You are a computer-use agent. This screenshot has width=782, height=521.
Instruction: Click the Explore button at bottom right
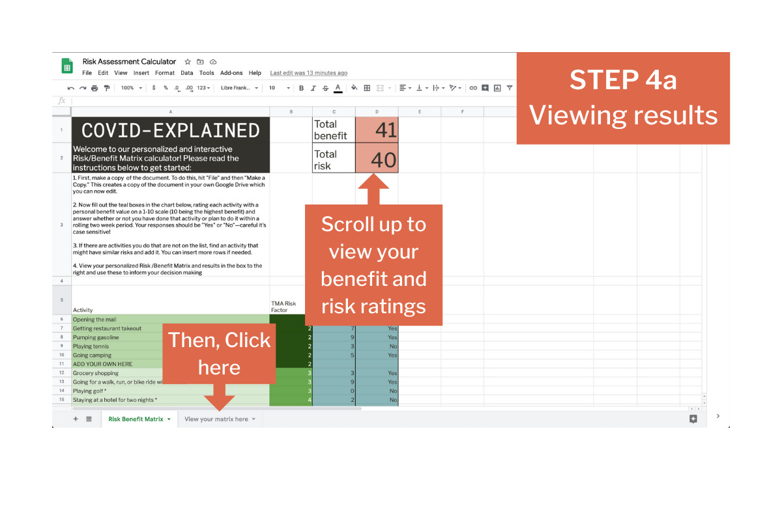coord(693,419)
